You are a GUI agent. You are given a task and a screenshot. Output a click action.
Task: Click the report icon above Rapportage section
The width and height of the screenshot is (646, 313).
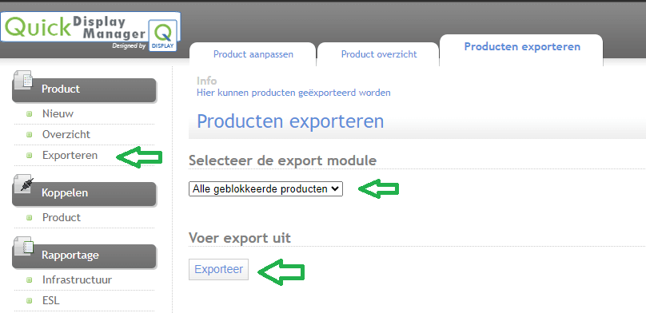[23, 246]
